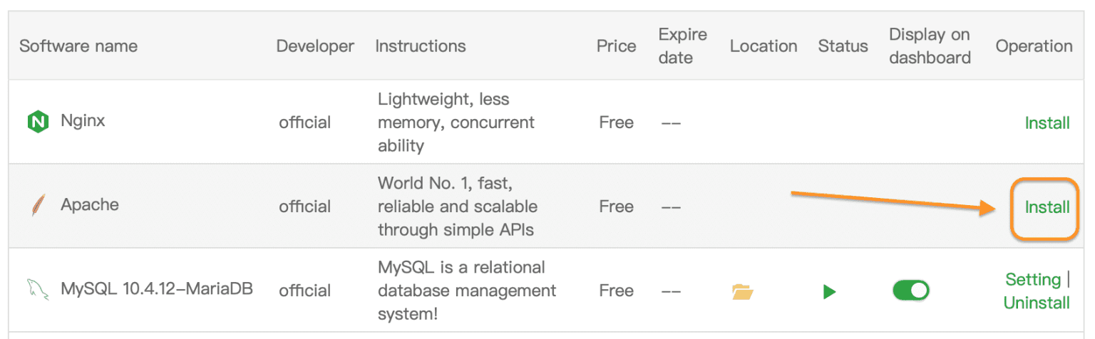Image resolution: width=1095 pixels, height=339 pixels.
Task: Open the MySQL Setting link
Action: click(x=1033, y=279)
